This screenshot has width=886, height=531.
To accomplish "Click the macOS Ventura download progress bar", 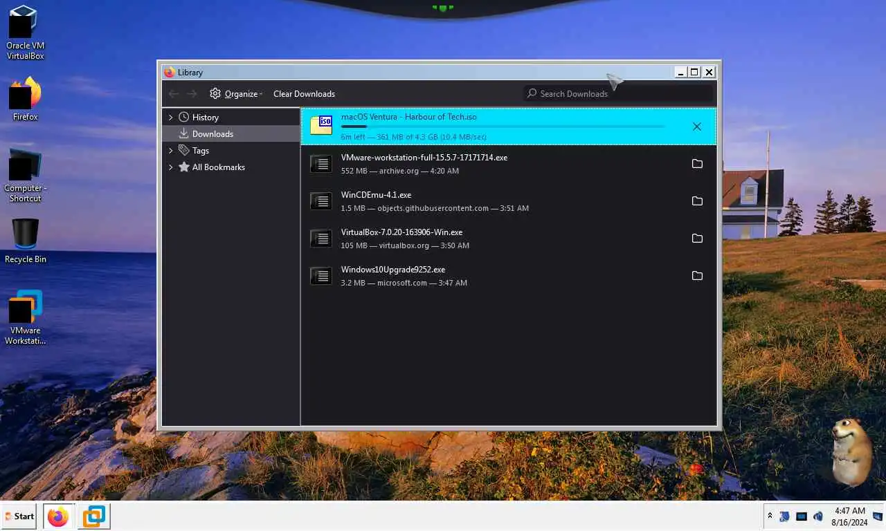I will 503,127.
